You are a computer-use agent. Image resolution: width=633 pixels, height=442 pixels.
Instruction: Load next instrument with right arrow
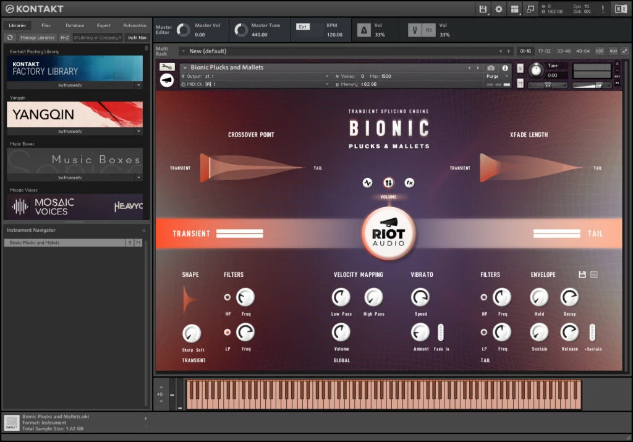coord(478,68)
